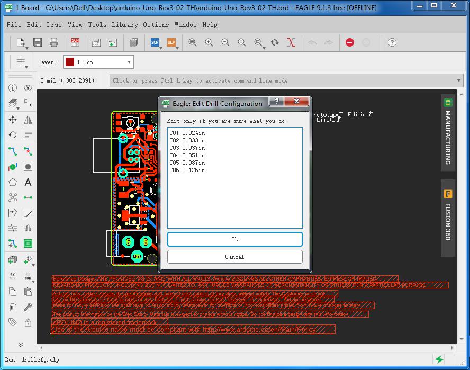The width and height of the screenshot is (470, 370).
Task: Click the tag label tool icon
Action: [13, 322]
